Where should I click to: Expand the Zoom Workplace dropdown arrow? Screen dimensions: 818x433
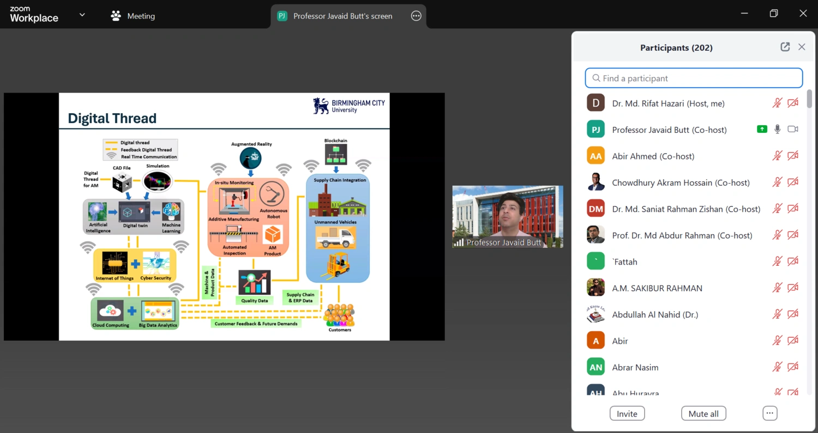pyautogui.click(x=82, y=15)
